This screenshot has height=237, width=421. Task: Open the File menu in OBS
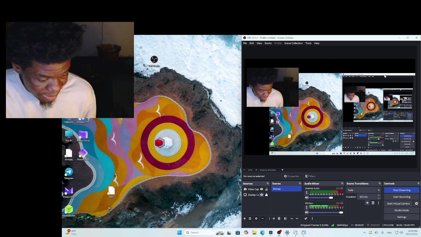(245, 43)
